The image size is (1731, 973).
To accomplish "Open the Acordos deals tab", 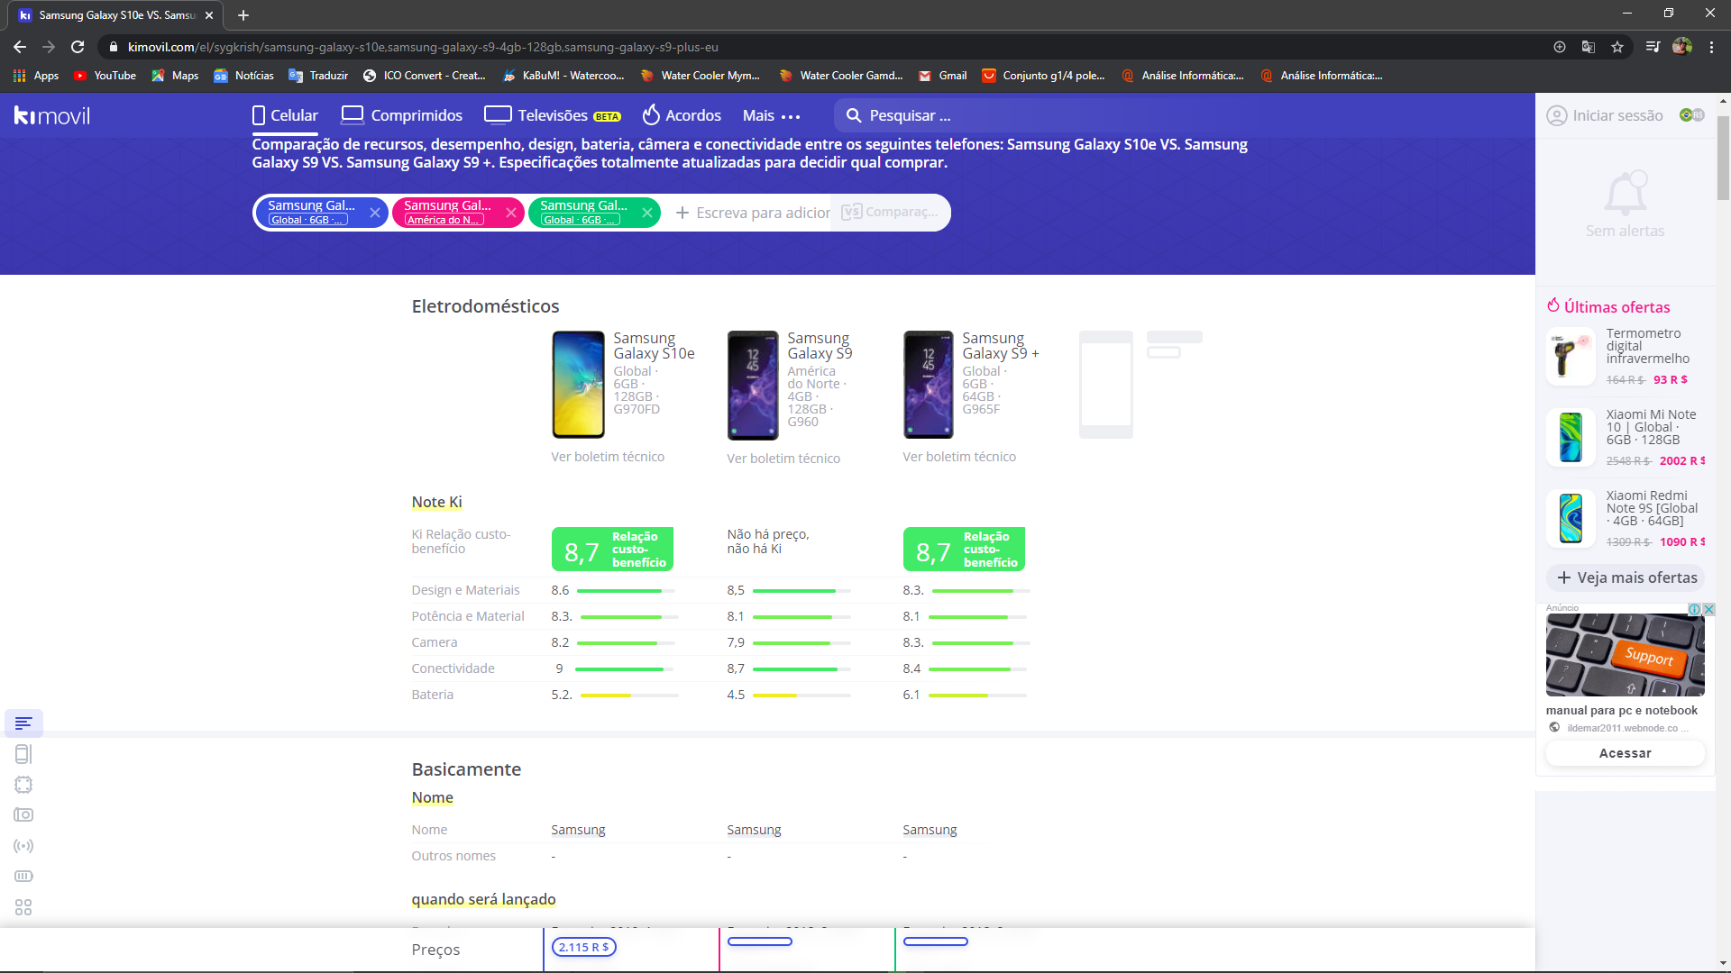I will click(682, 115).
